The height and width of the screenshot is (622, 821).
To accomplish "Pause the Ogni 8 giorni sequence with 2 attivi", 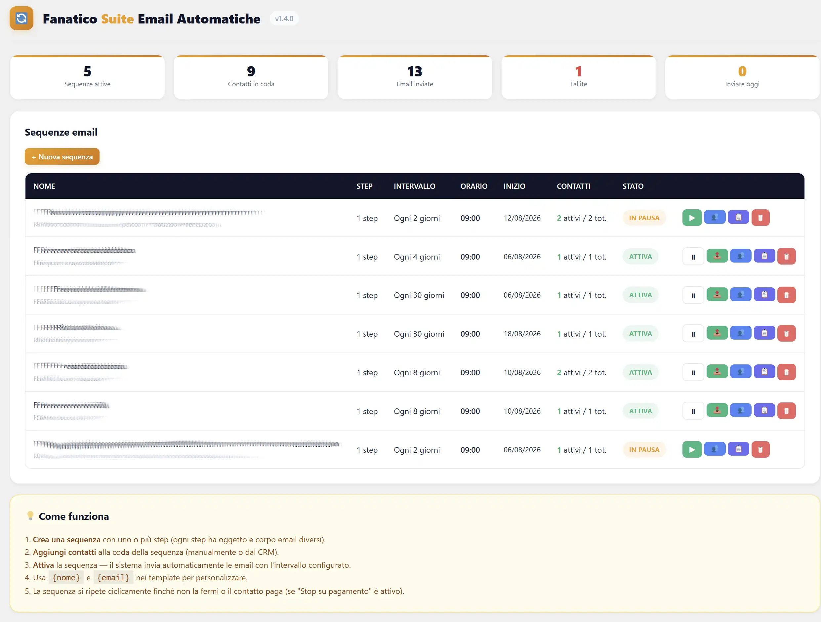I will click(x=693, y=373).
